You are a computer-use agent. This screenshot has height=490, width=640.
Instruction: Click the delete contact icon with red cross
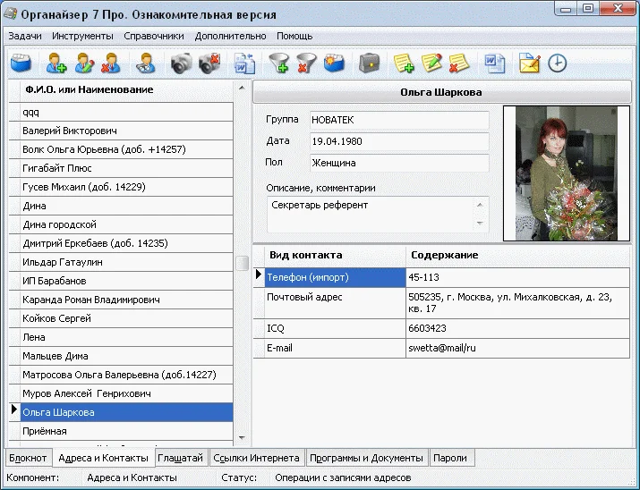[x=111, y=63]
